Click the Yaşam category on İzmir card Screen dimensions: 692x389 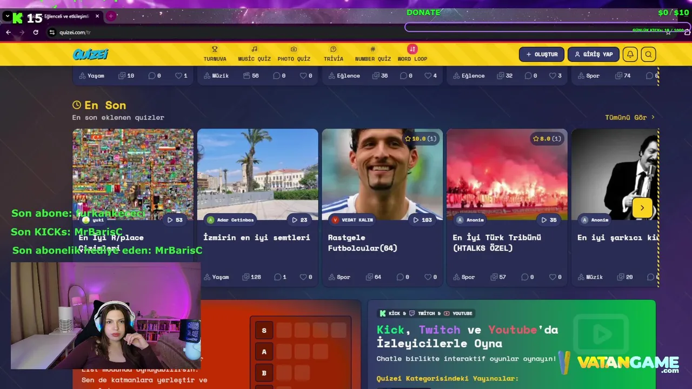click(216, 277)
